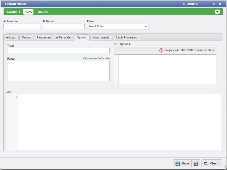
Task: Click into the CSS code editor
Action: coord(119,122)
